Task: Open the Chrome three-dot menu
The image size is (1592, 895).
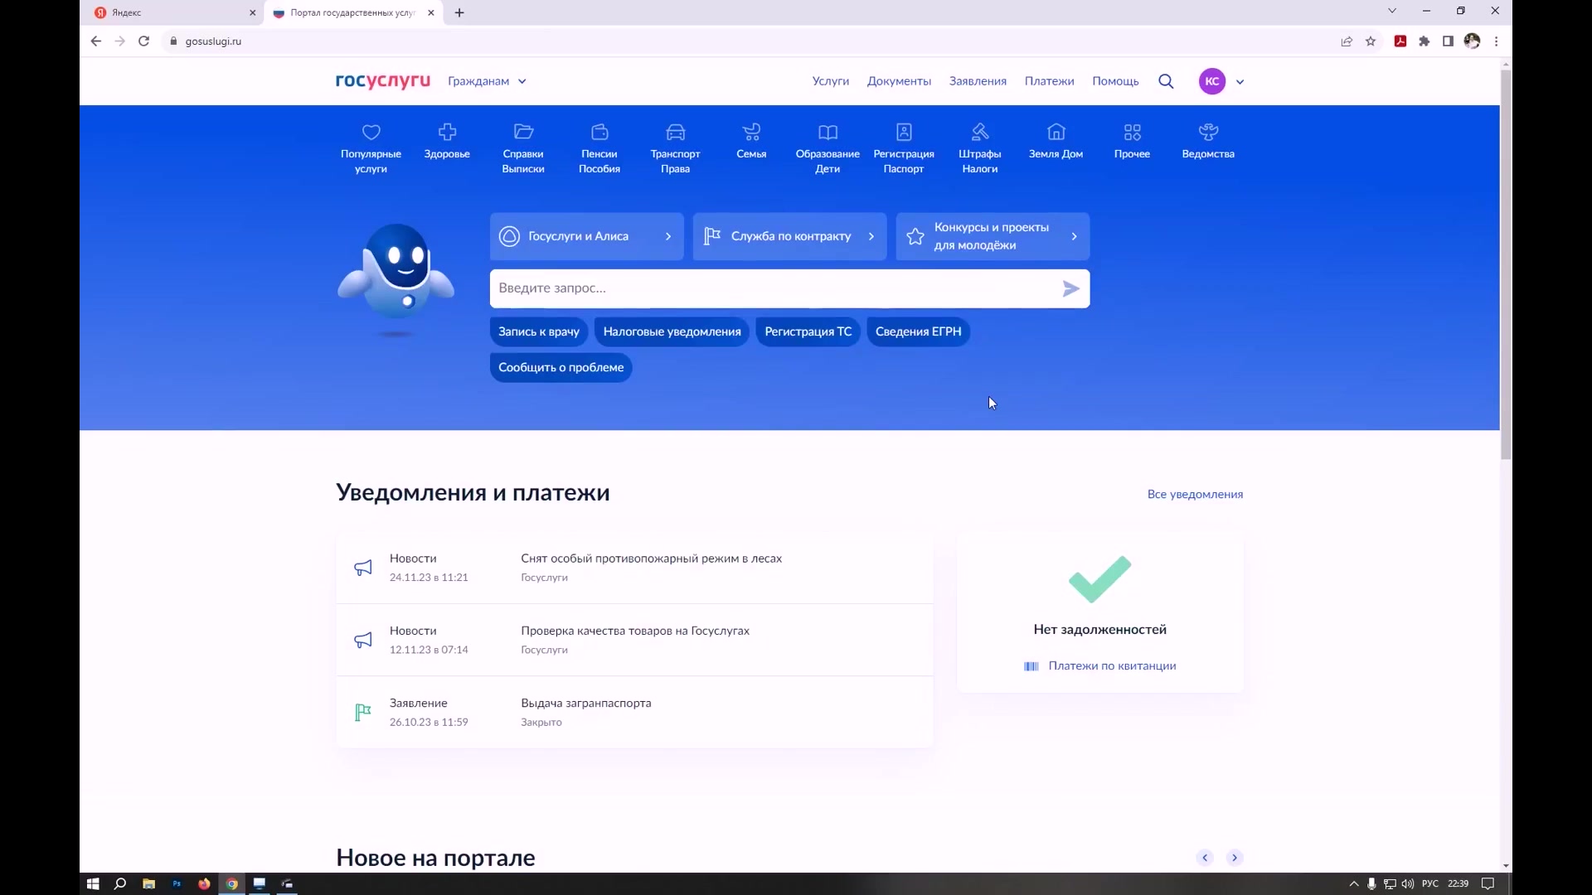Action: point(1497,41)
